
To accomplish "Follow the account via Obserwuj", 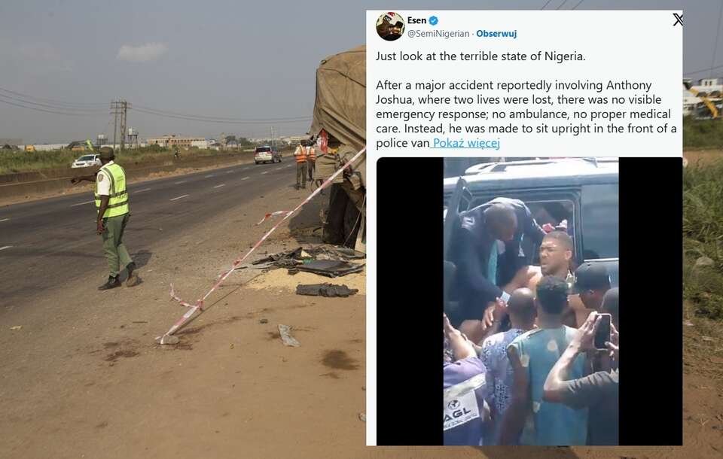I will point(496,34).
